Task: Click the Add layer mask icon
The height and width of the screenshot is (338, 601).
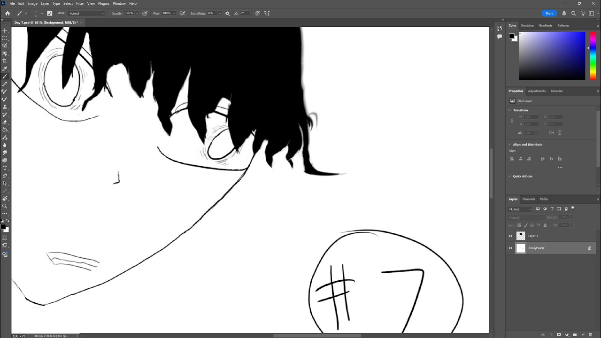Action: [559, 334]
